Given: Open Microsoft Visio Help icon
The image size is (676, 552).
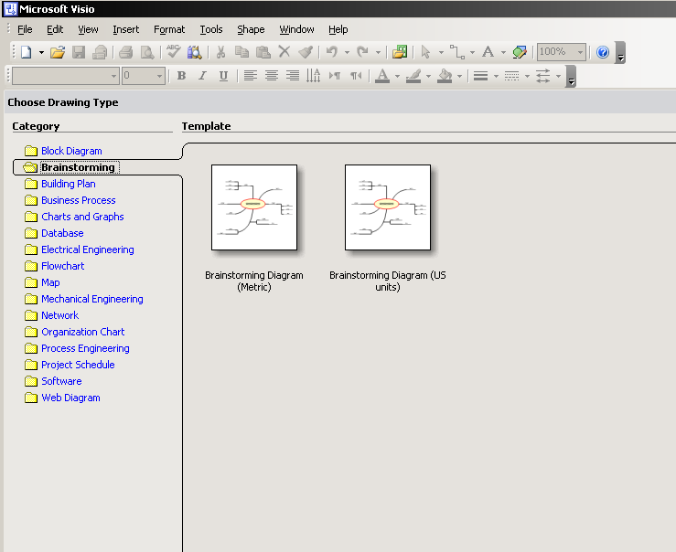Looking at the screenshot, I should coord(603,53).
